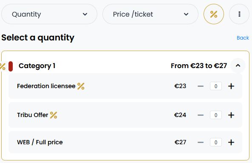The image size is (252, 163).
Task: Click the red Category 1 color marker
Action: (x=11, y=66)
